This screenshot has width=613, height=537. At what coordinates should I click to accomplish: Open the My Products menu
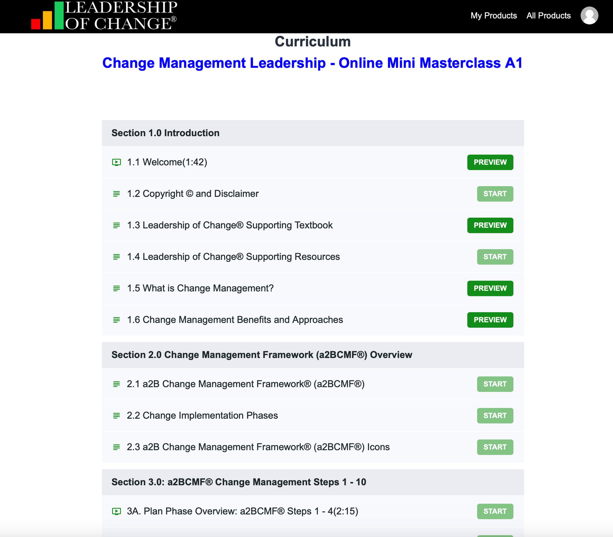494,16
